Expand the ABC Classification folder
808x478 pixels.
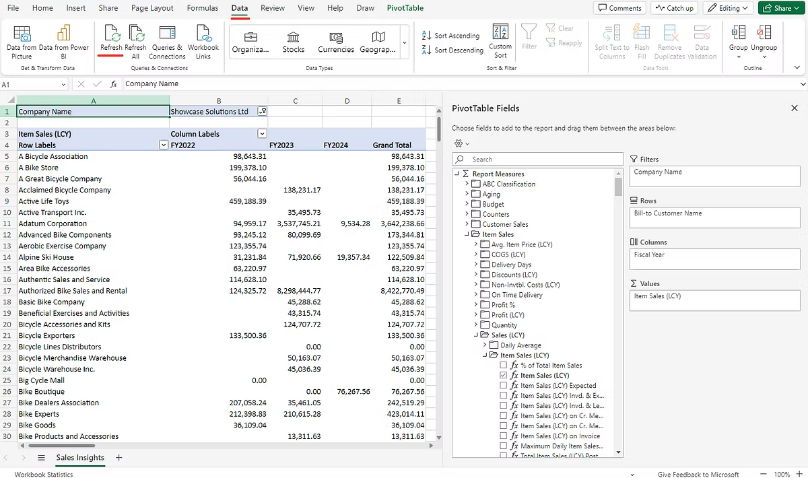coord(466,184)
